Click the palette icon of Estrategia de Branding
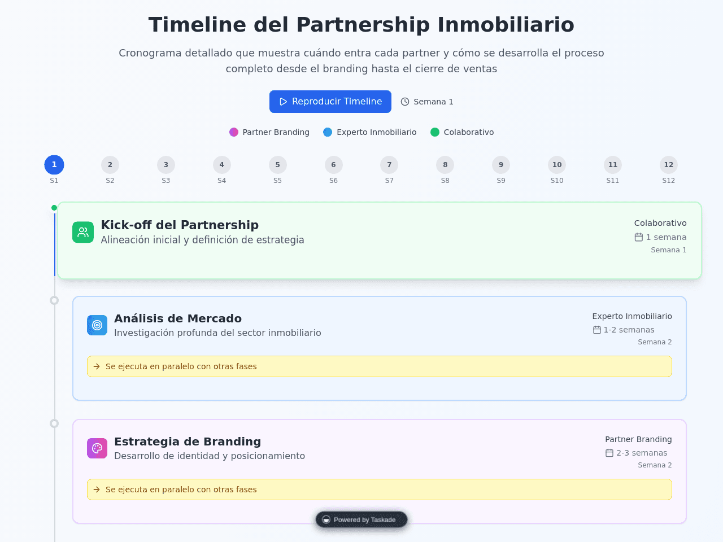The width and height of the screenshot is (723, 542). coord(97,448)
